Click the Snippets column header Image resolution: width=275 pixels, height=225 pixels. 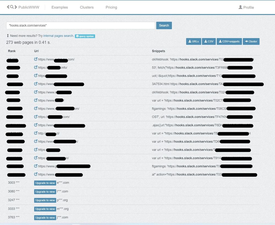(159, 51)
